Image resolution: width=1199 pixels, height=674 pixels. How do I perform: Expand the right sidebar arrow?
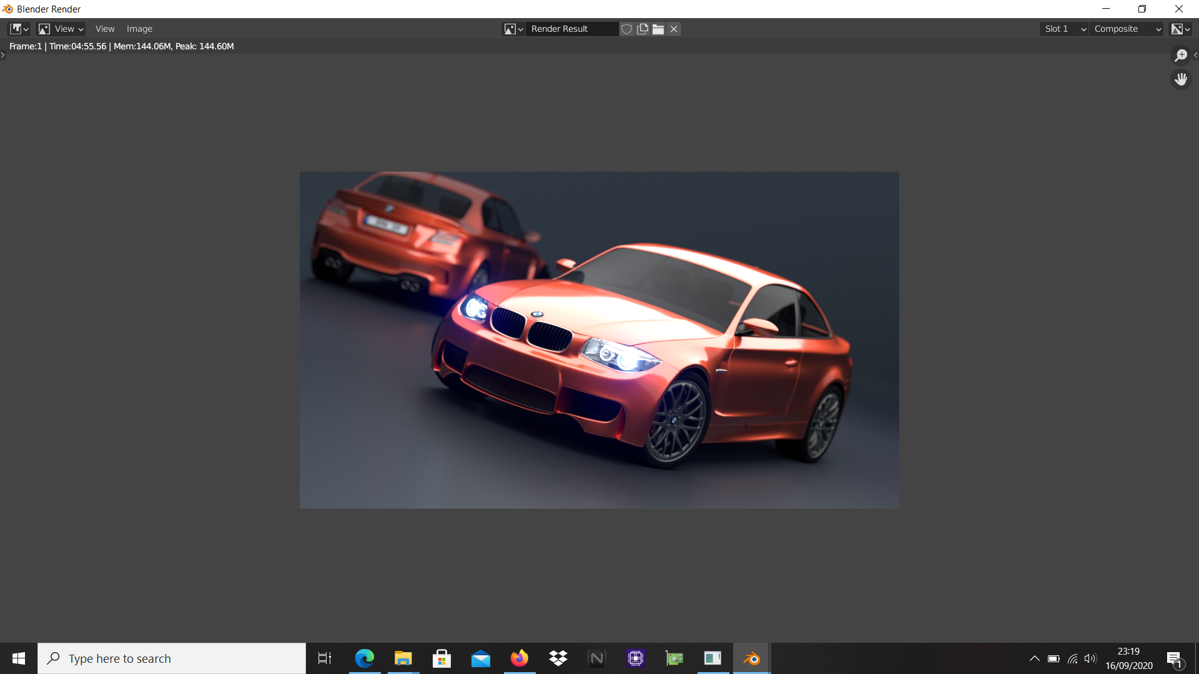tap(1195, 56)
